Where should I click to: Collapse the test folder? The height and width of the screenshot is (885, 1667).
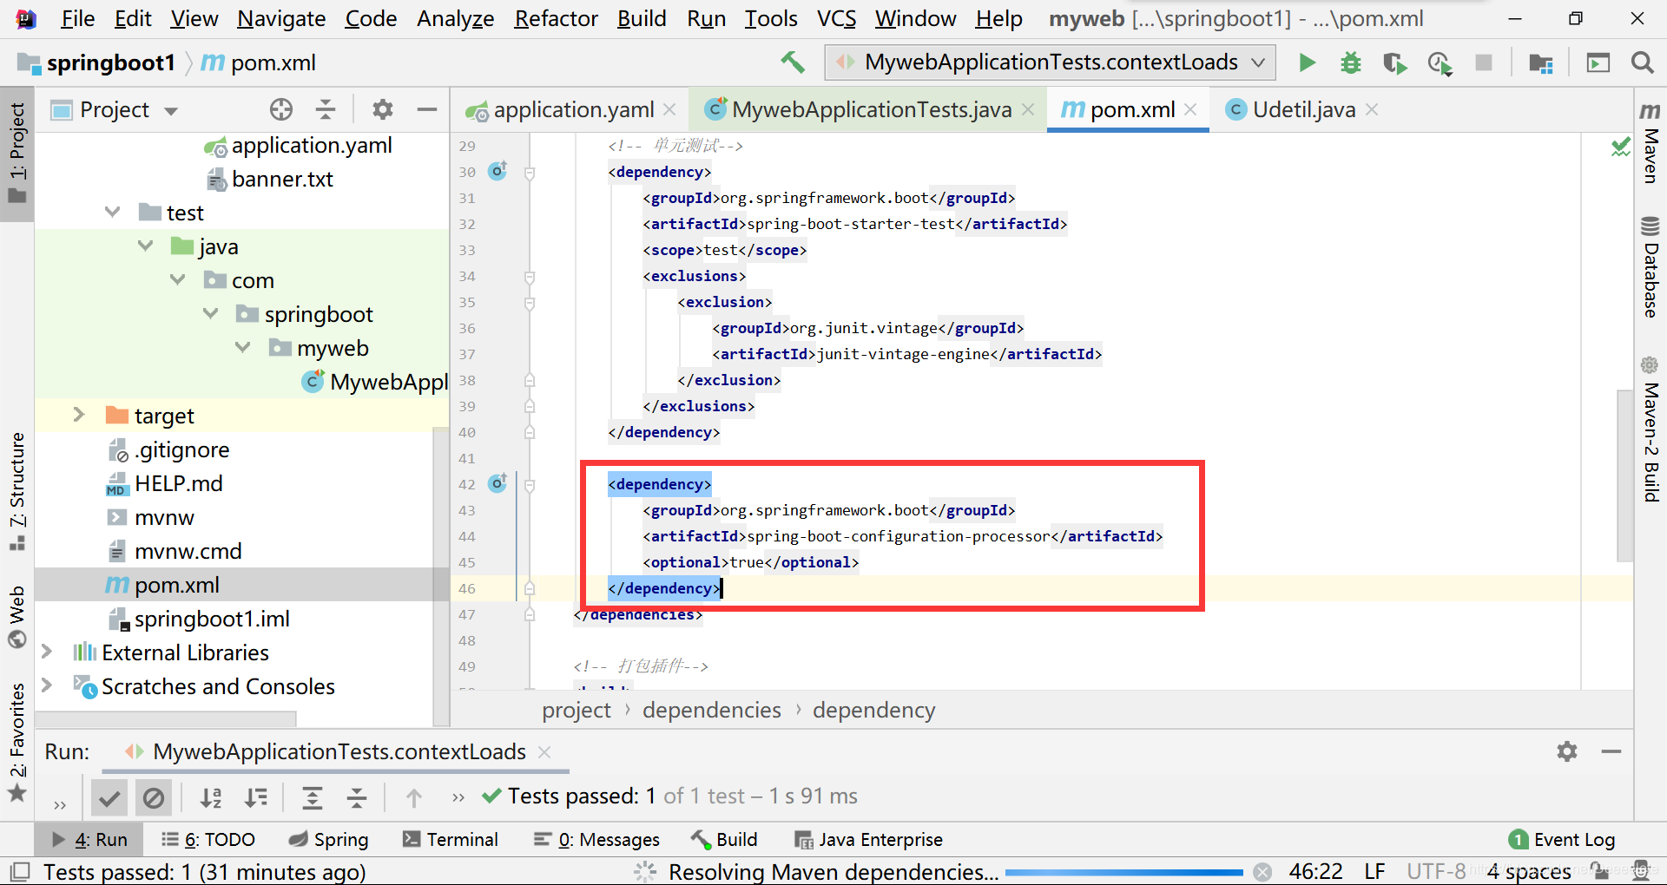pos(113,213)
